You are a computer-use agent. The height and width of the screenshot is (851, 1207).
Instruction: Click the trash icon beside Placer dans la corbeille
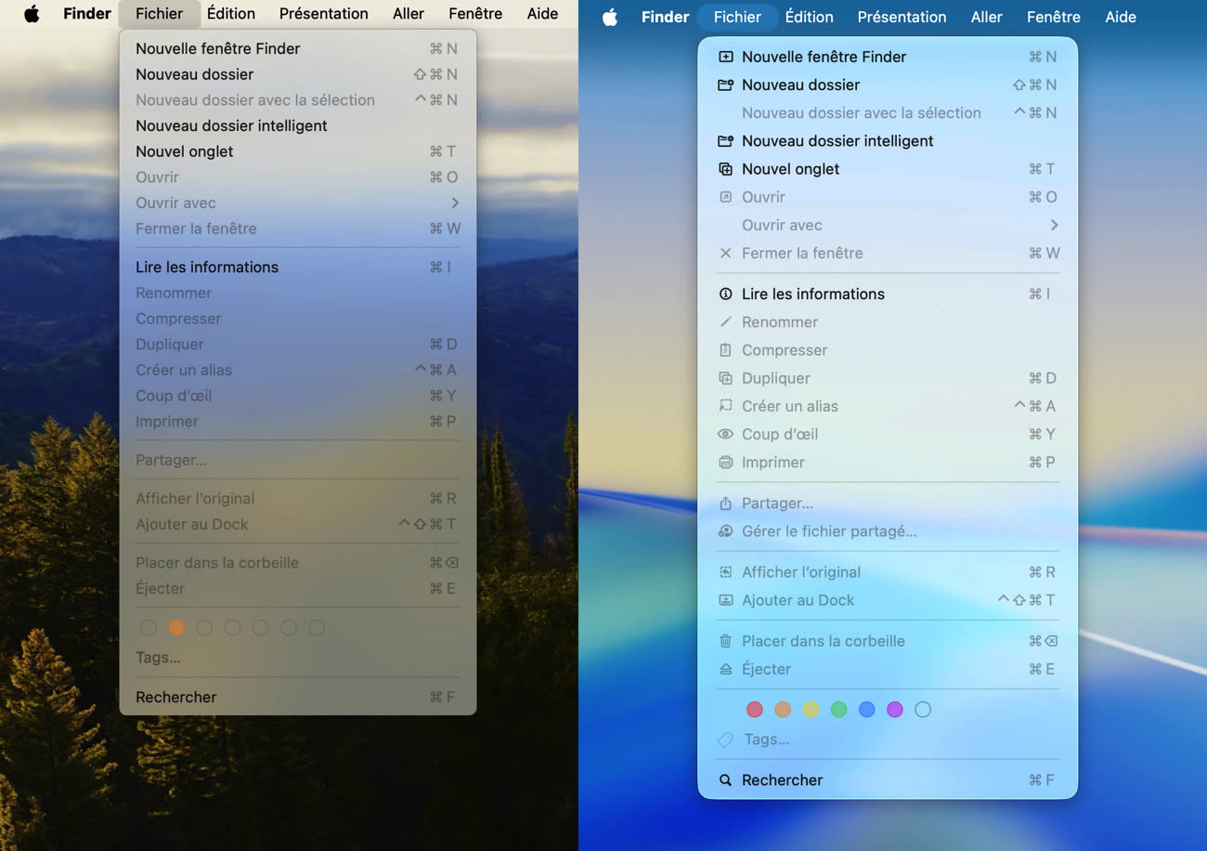(x=726, y=641)
